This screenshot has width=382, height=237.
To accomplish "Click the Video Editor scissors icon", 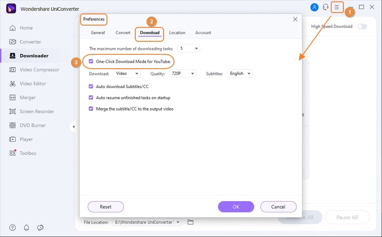I will point(13,83).
